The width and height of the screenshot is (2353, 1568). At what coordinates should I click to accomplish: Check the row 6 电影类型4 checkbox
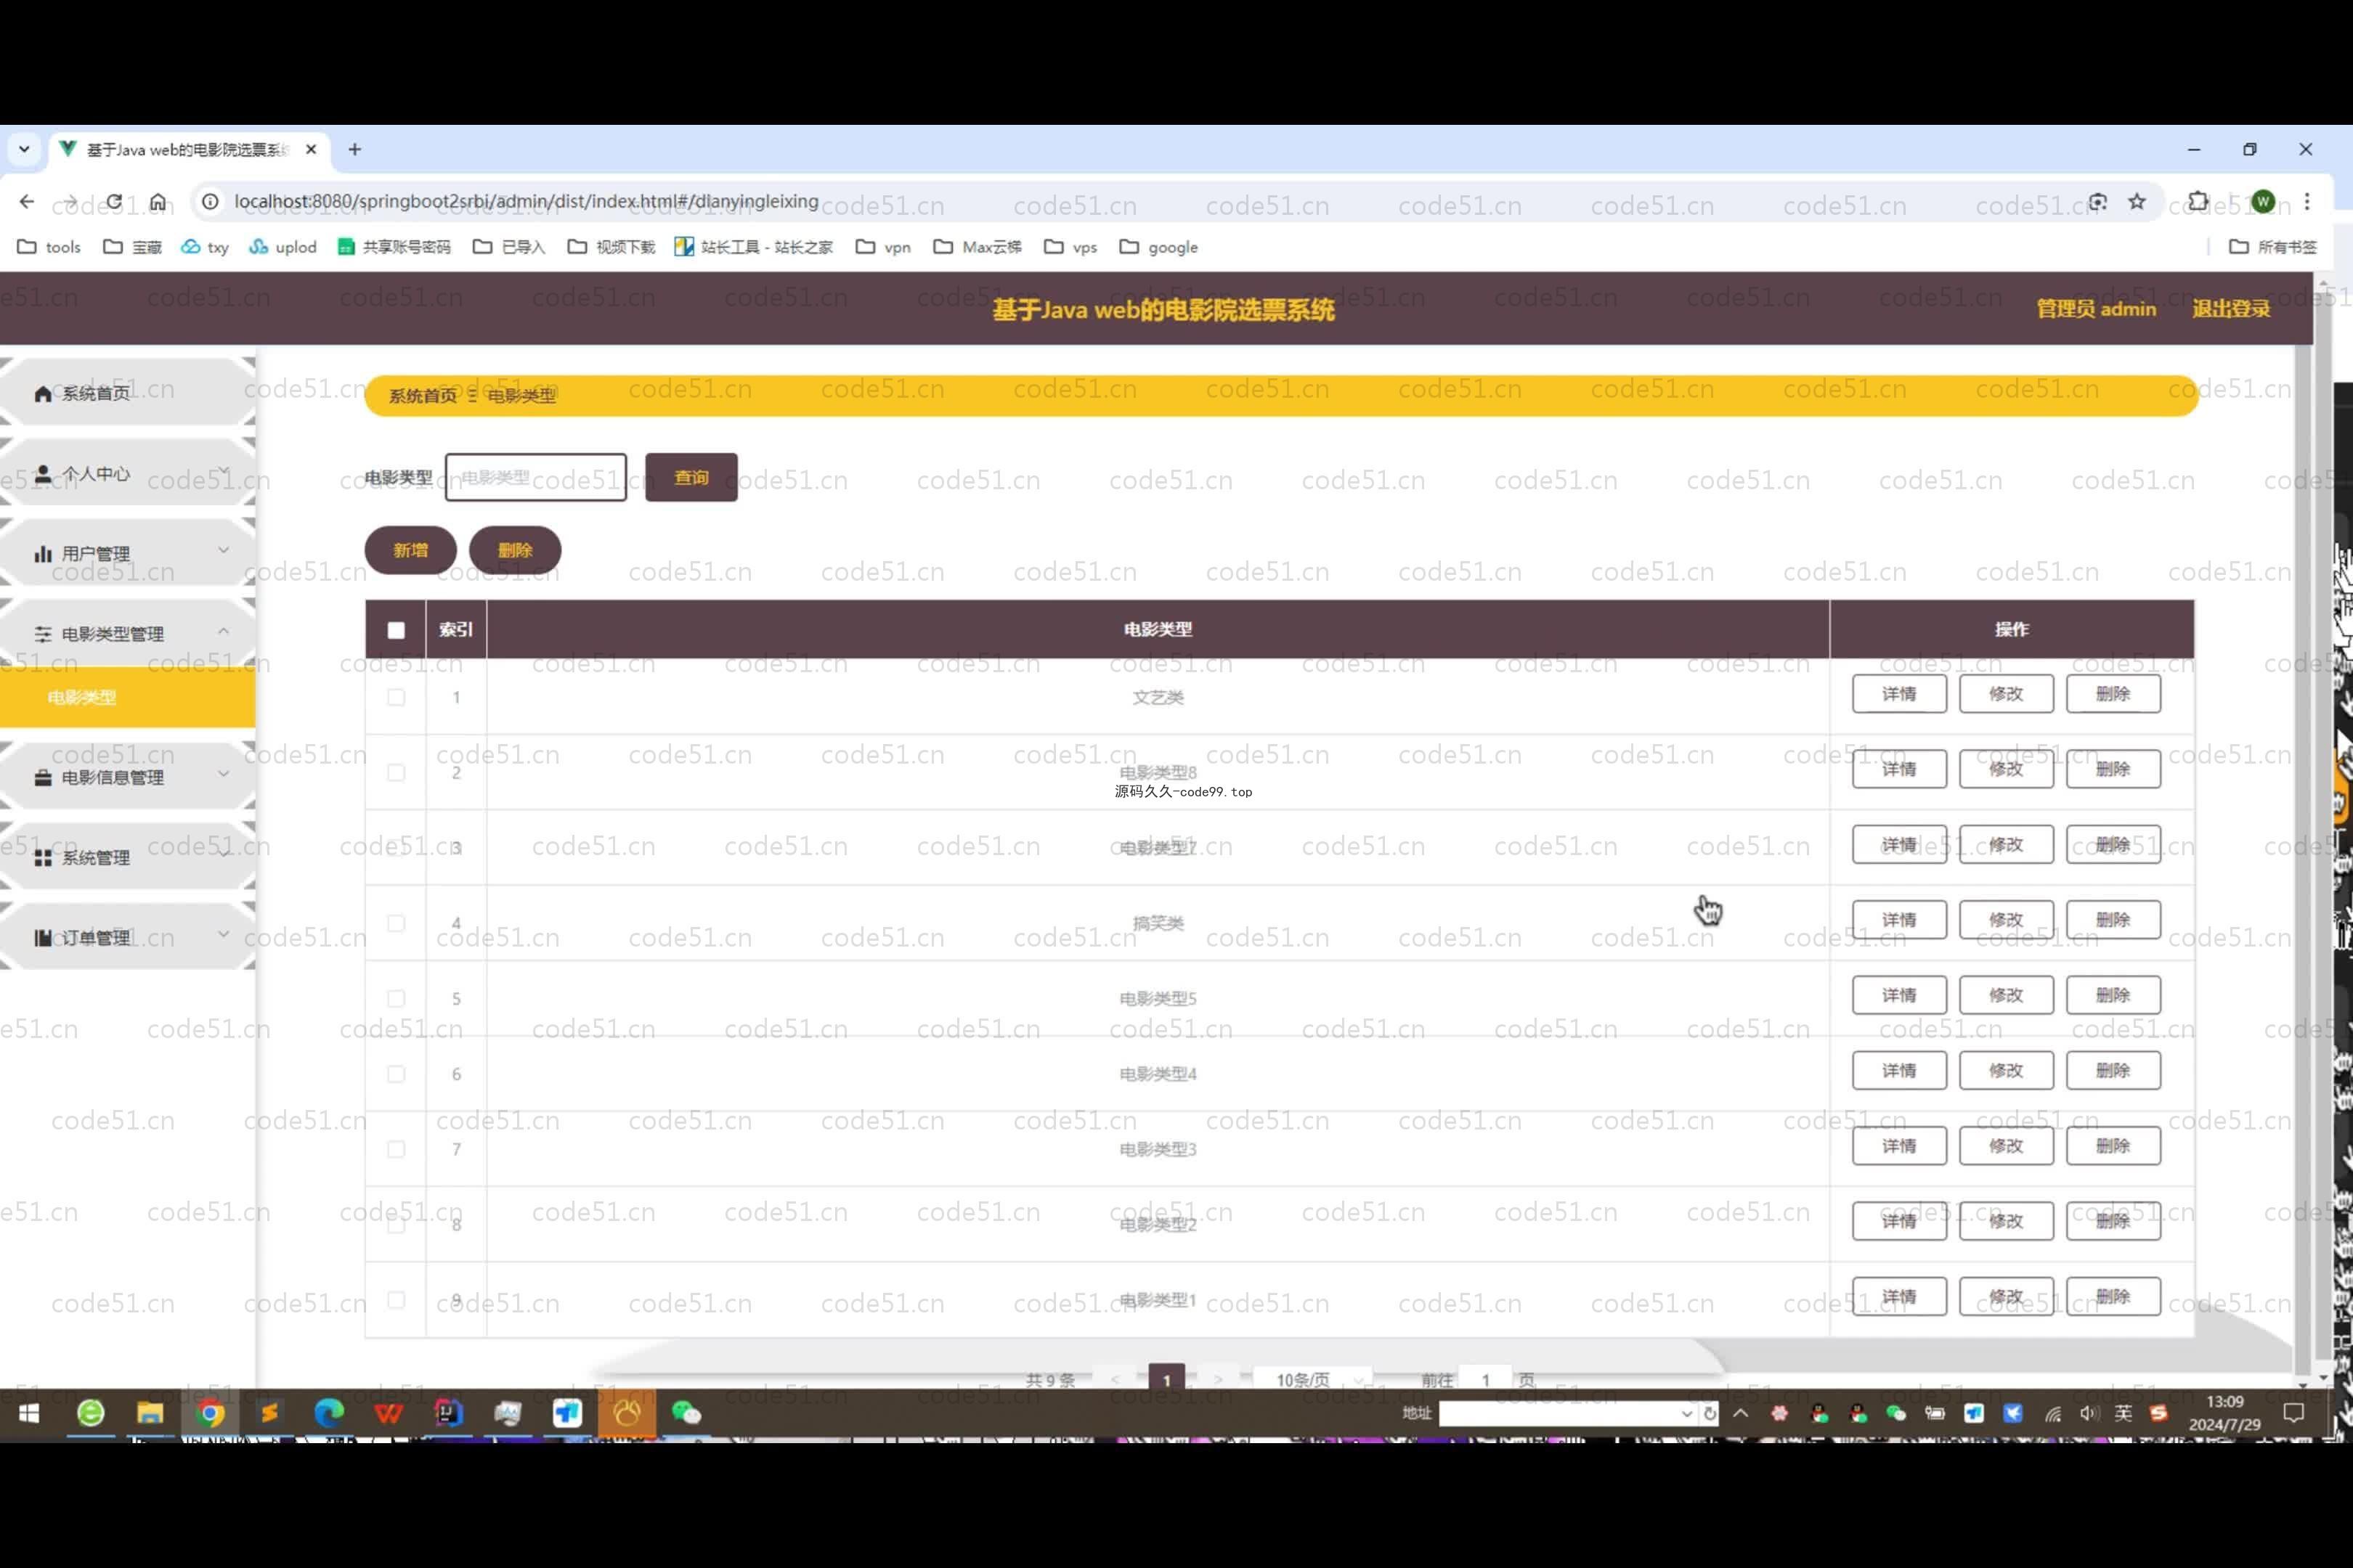397,1074
